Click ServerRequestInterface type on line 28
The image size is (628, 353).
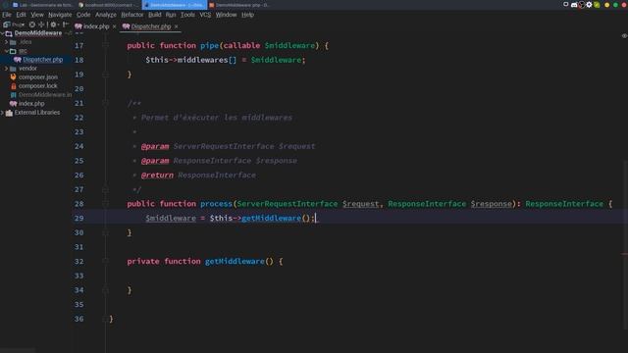(288, 204)
